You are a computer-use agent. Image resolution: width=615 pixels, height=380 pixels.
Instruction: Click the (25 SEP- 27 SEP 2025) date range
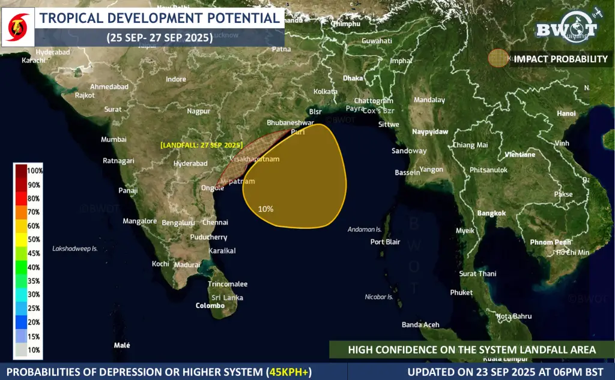(160, 38)
